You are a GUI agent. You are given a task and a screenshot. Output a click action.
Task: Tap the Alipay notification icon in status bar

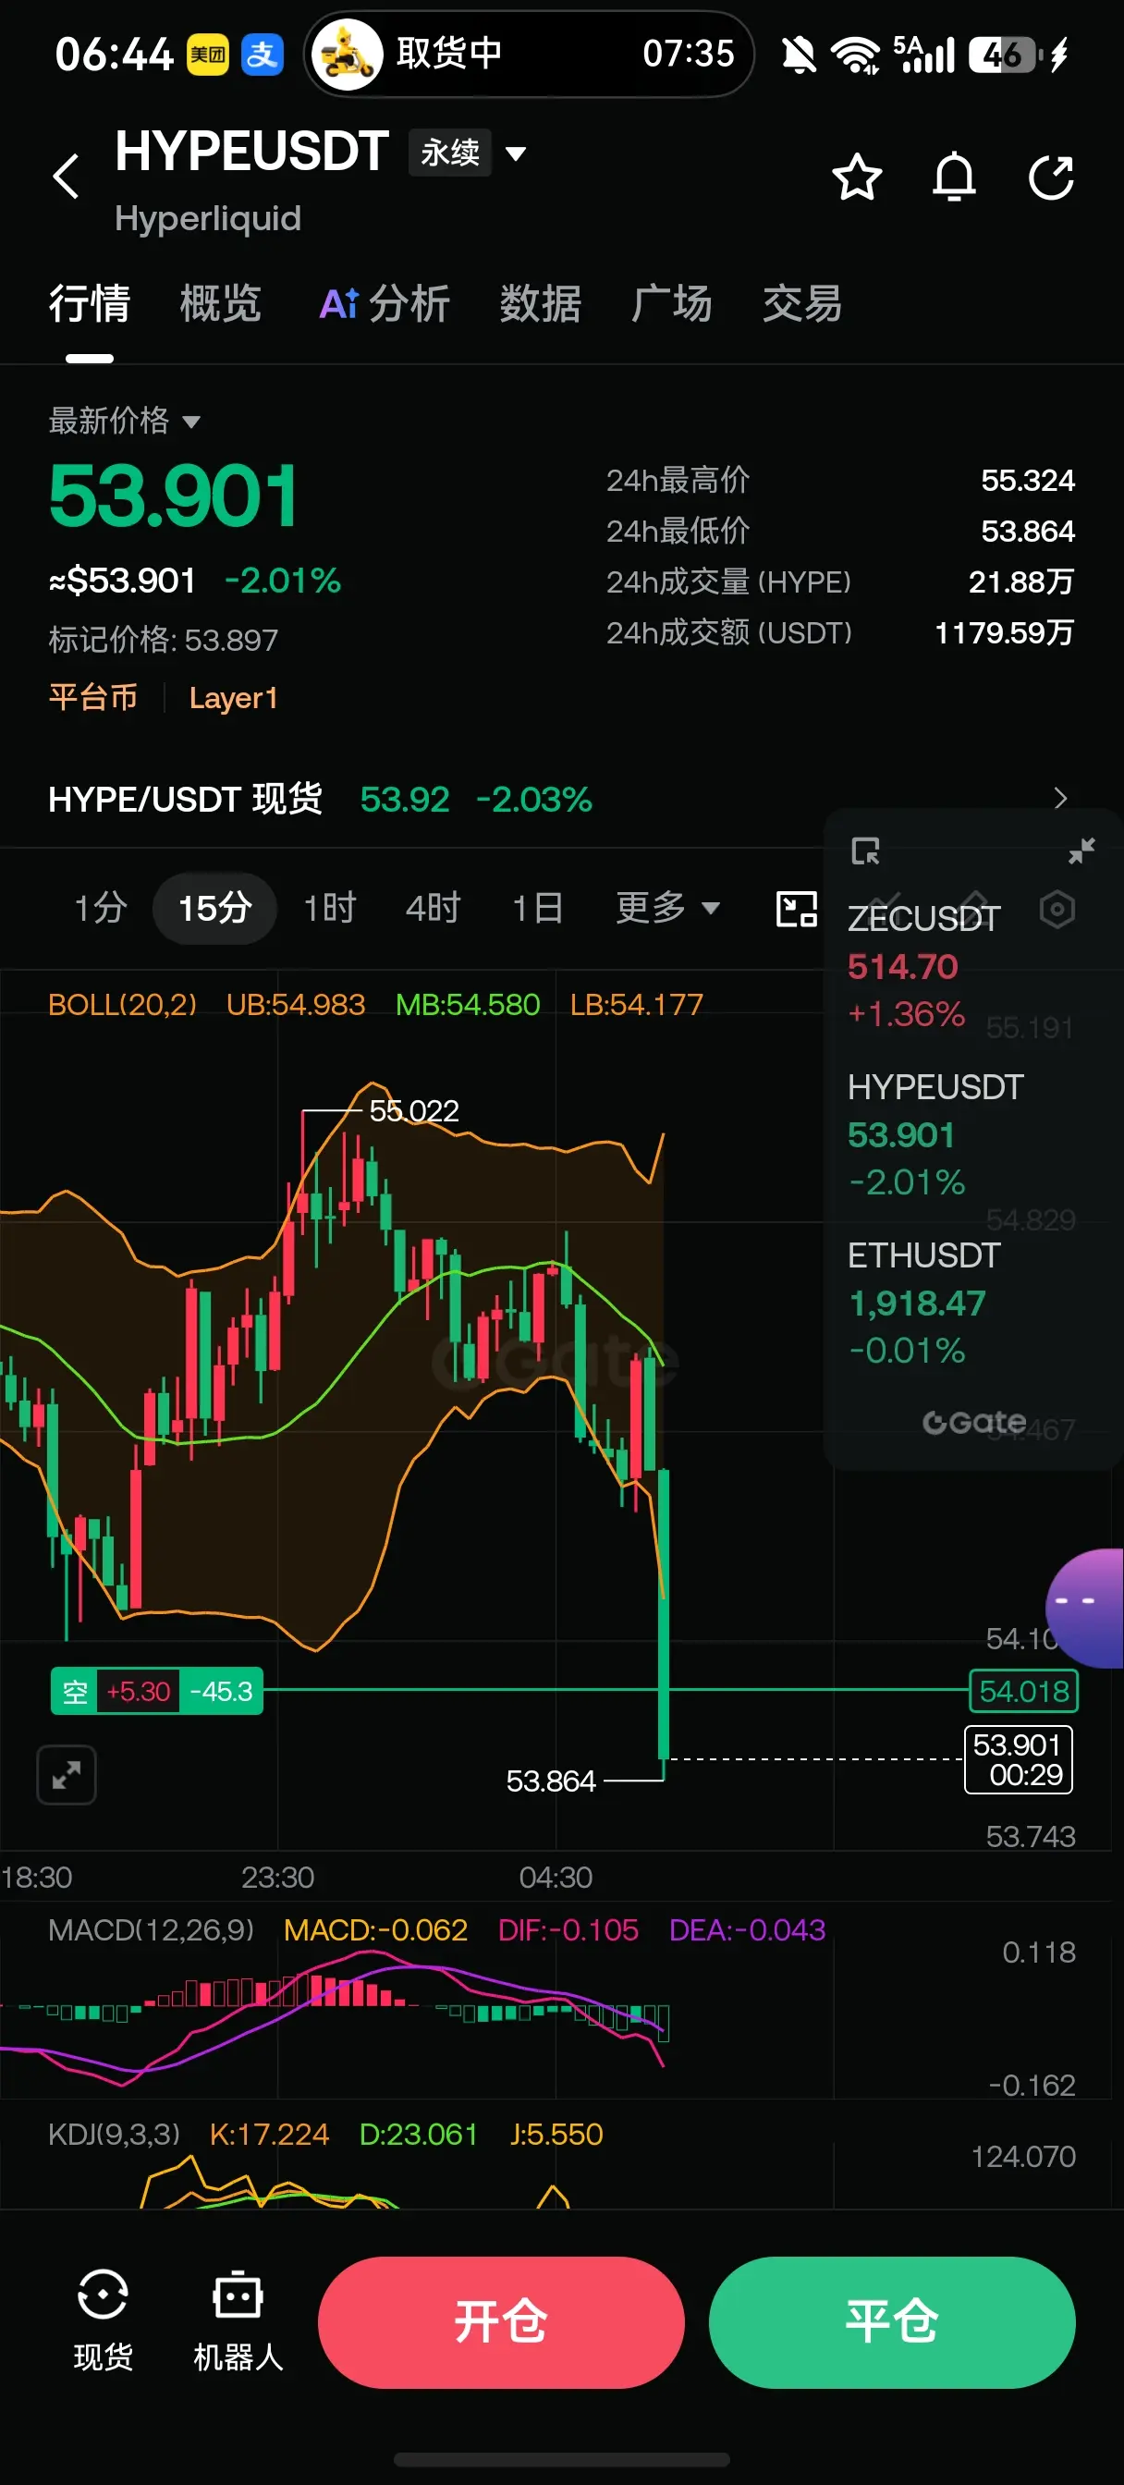[263, 54]
